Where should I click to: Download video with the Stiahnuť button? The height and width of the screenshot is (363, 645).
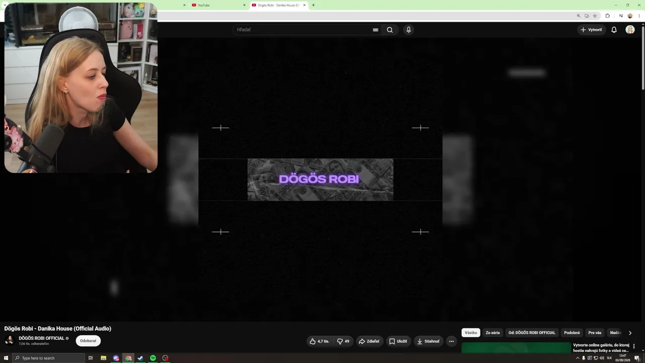coord(428,341)
